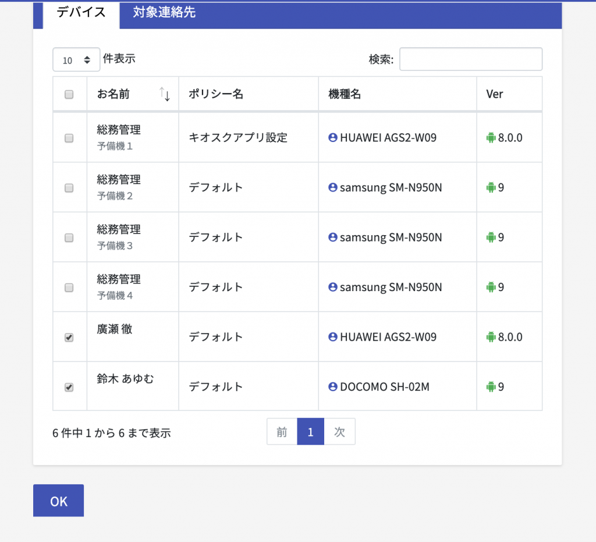Click the user icon in the 廣瀬 徹 row

coord(333,337)
